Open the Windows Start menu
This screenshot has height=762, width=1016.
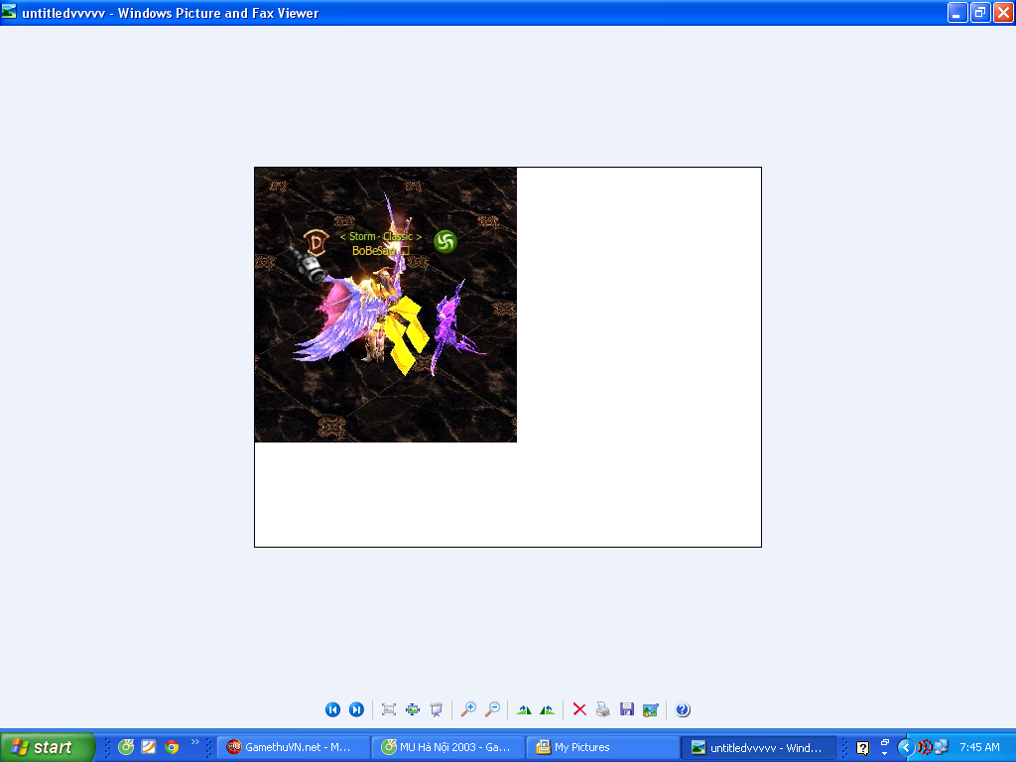coord(48,747)
